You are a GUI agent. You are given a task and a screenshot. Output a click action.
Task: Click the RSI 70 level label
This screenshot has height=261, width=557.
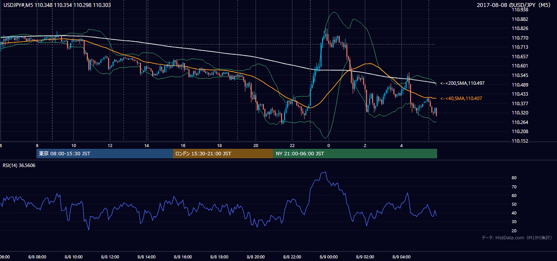click(x=514, y=187)
